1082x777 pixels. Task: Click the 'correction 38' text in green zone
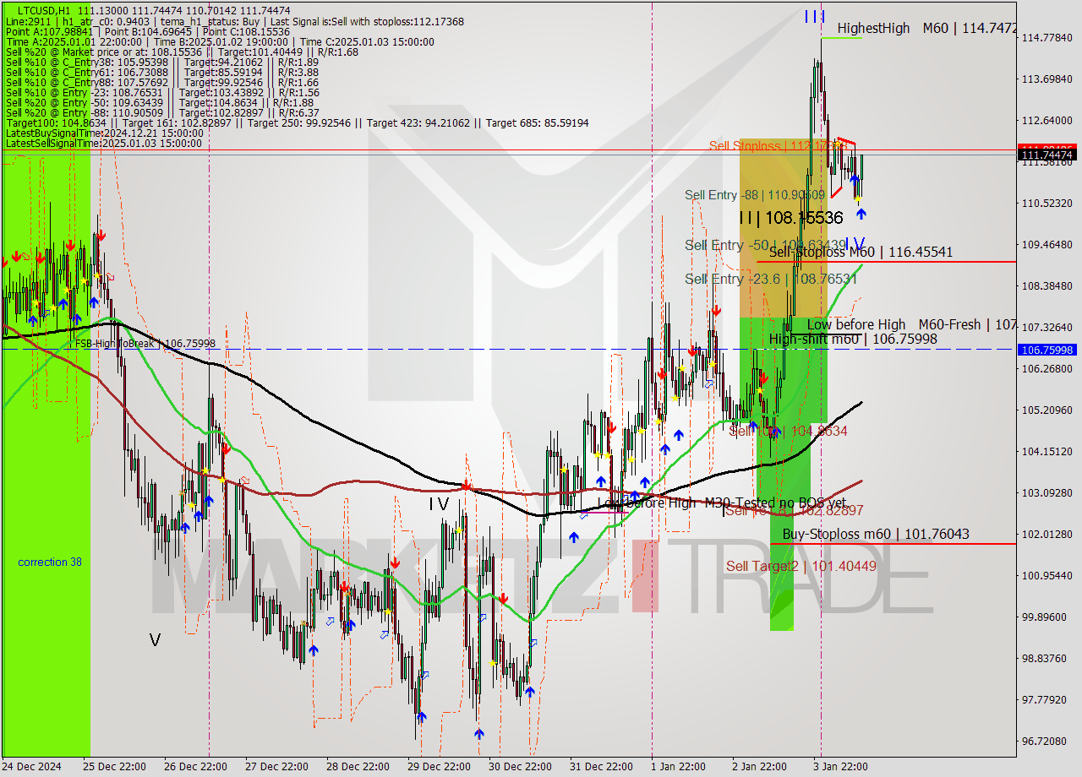pos(50,562)
